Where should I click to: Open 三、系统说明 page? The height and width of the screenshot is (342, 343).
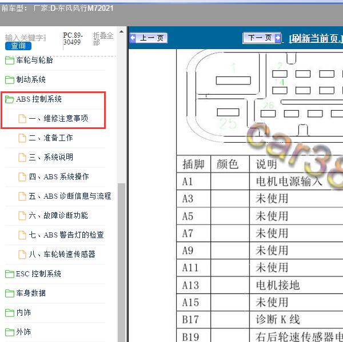51,158
